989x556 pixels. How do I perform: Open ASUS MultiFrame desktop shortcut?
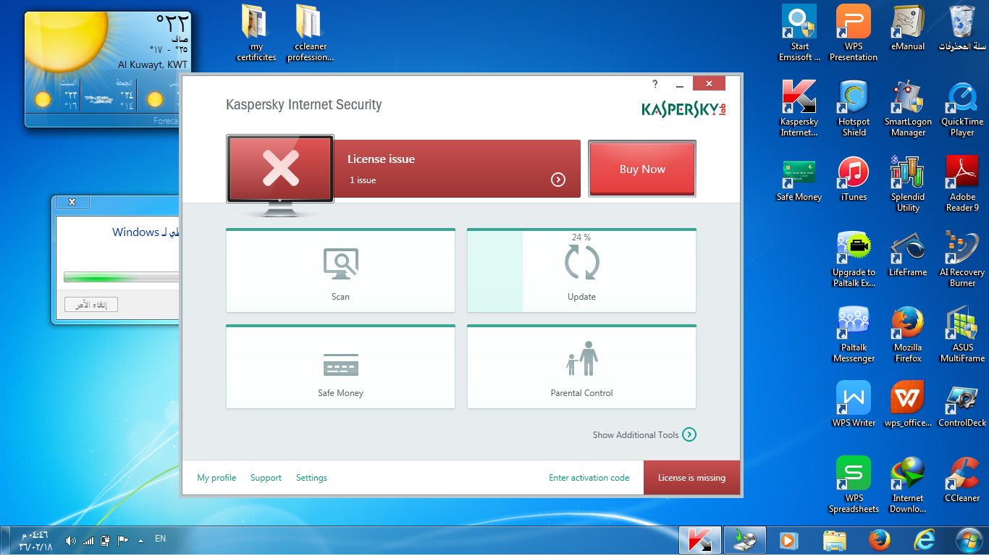click(x=962, y=334)
